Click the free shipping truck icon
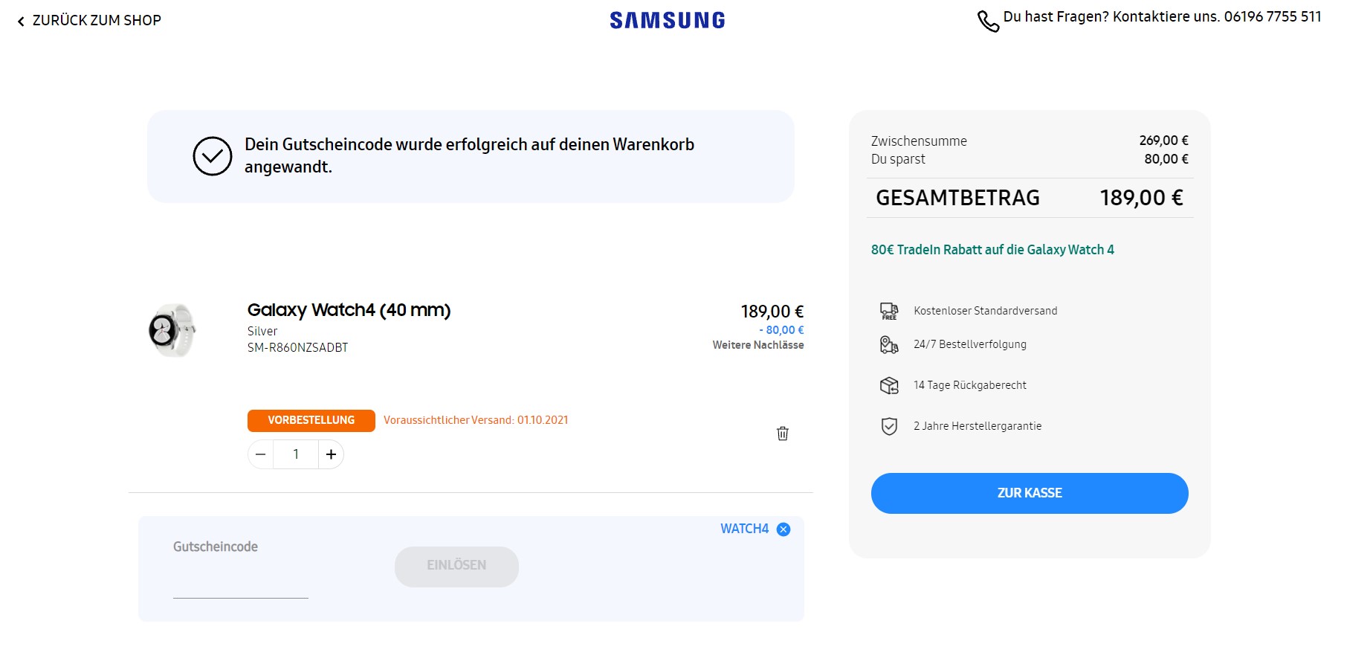Image resolution: width=1370 pixels, height=667 pixels. click(889, 311)
